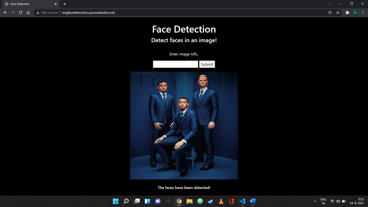Open the clock and date 24-12-2021

coord(357,202)
